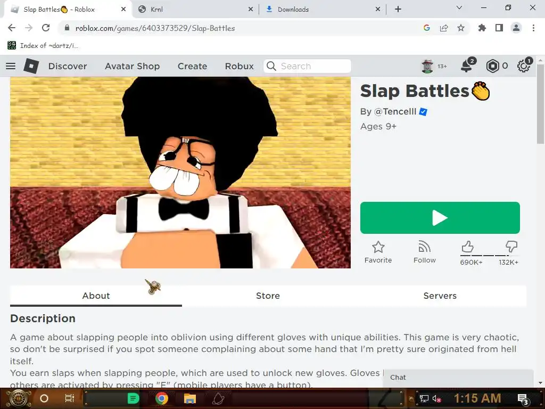Switch to the Servers tab
The height and width of the screenshot is (409, 545).
tap(440, 296)
